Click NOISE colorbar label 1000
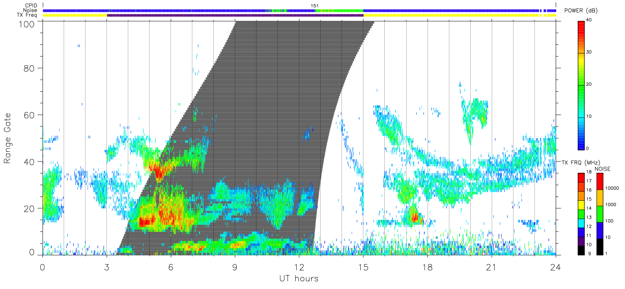This screenshot has width=625, height=289. pos(611,204)
